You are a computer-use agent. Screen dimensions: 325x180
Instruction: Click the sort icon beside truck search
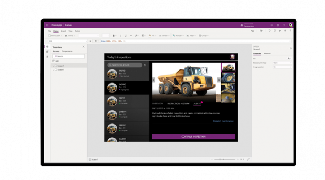145,65
